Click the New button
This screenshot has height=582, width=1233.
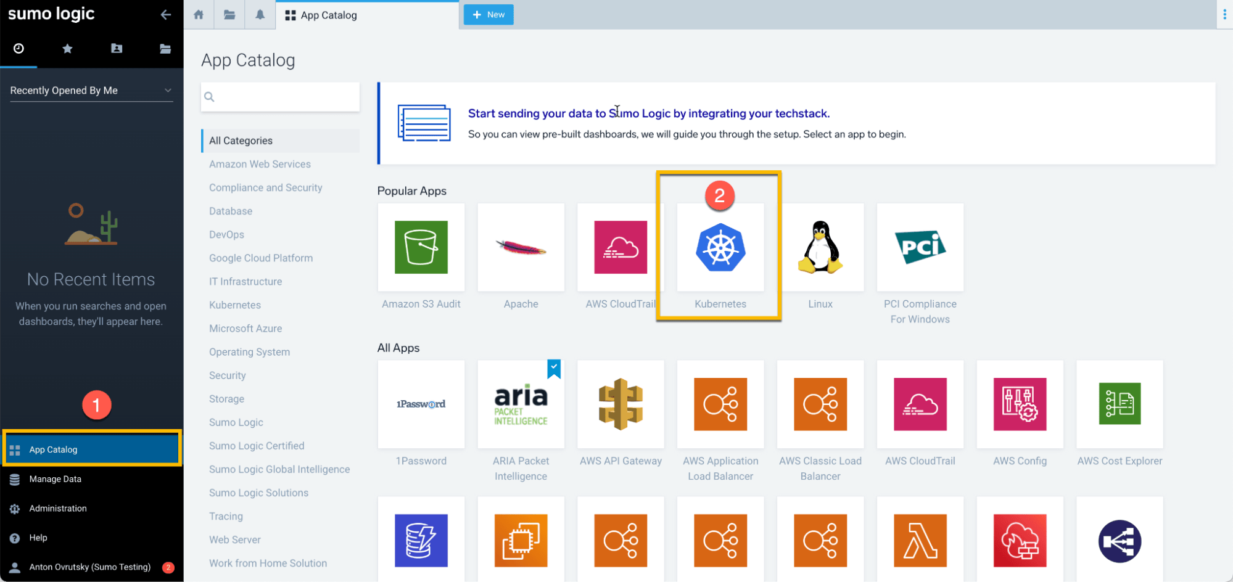(x=488, y=14)
